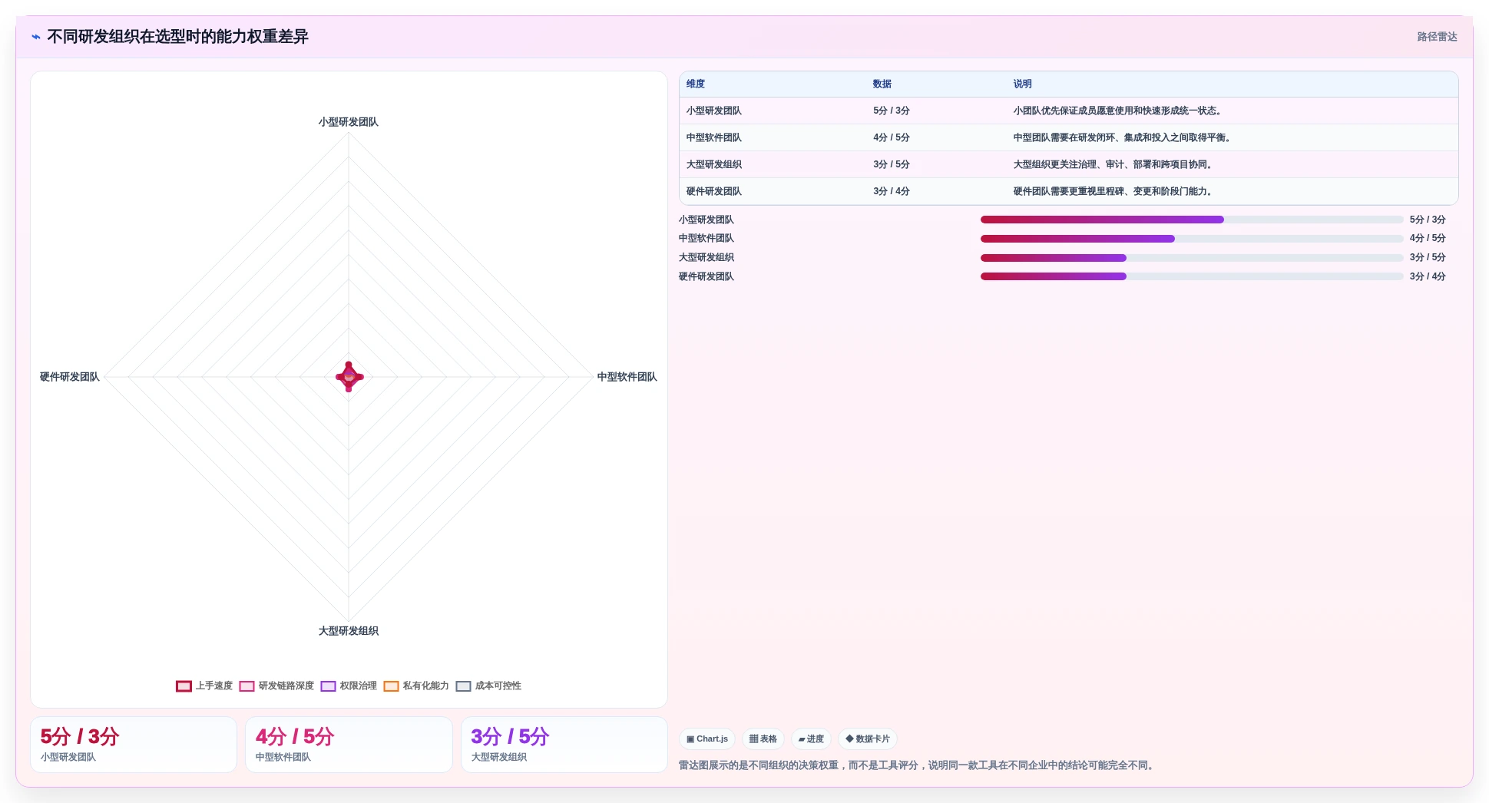1489x803 pixels.
Task: Click the 数据卡片 tag
Action: pos(868,739)
